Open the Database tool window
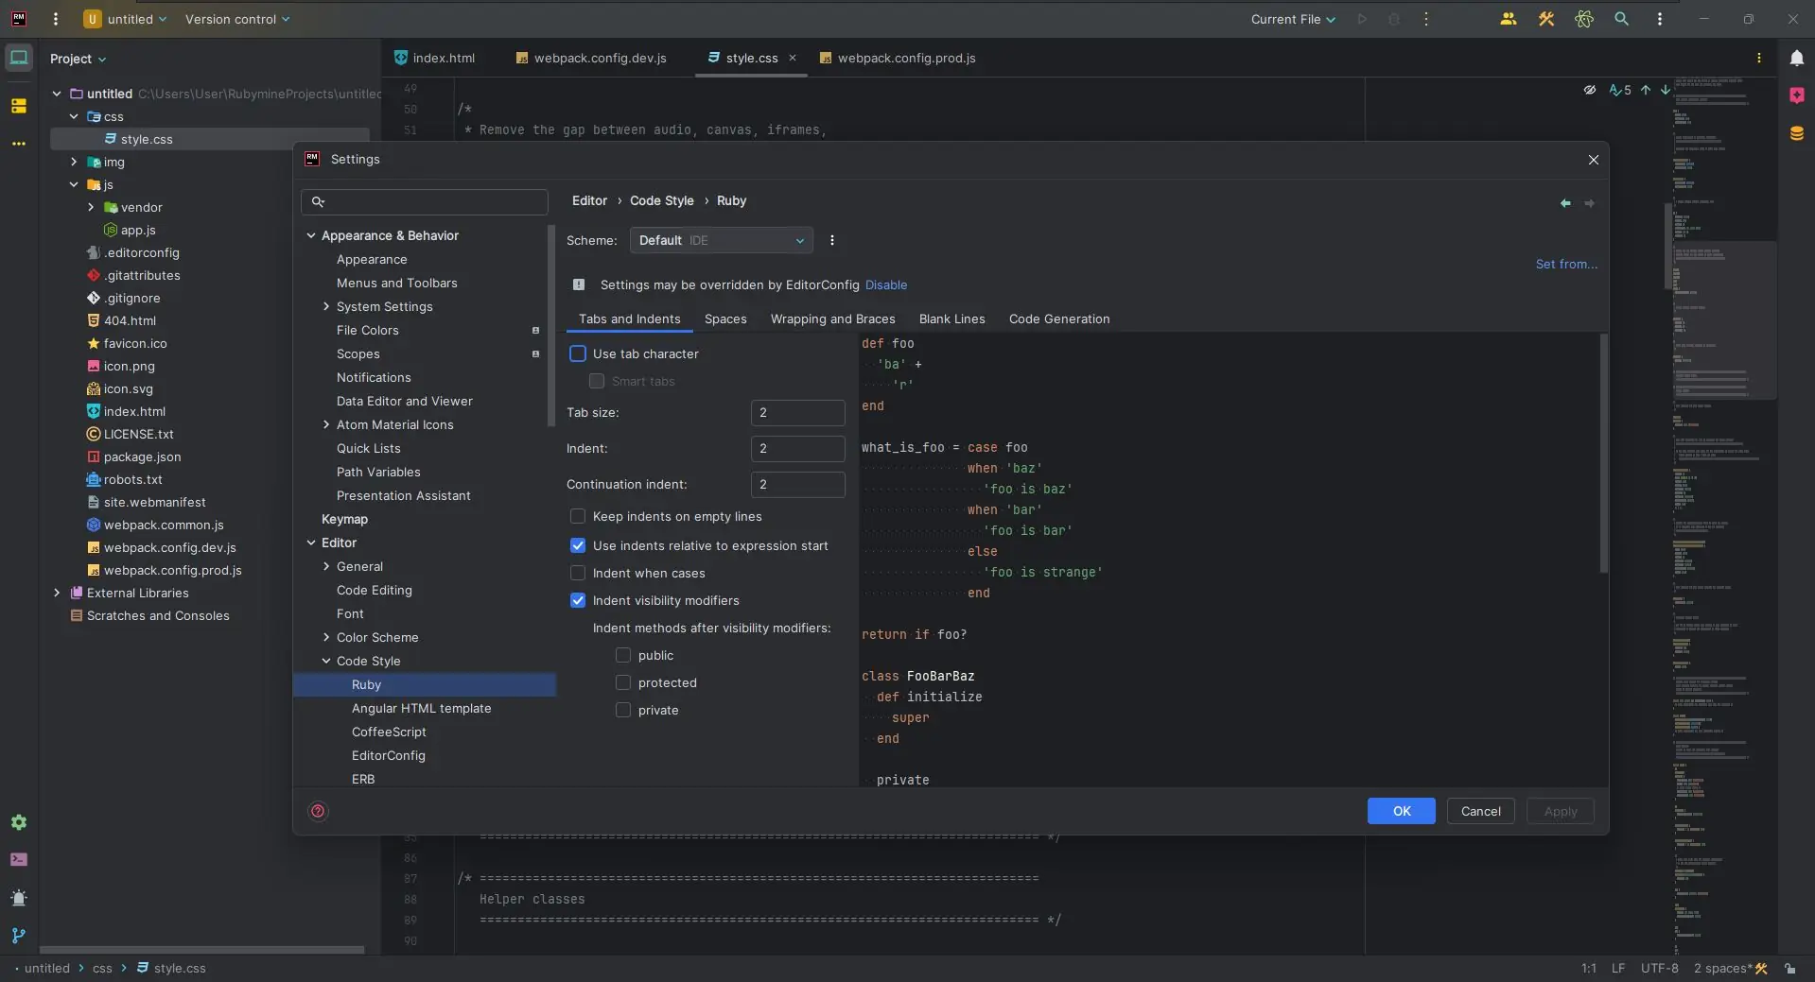 (1796, 134)
